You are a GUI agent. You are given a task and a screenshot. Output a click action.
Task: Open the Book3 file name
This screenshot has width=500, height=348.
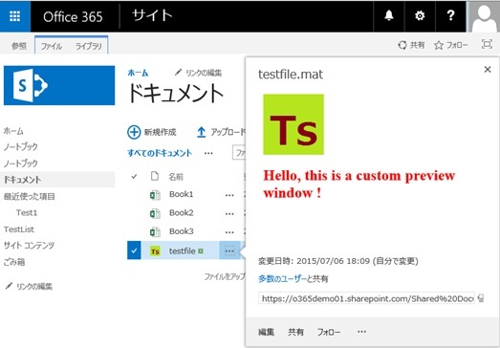(182, 231)
